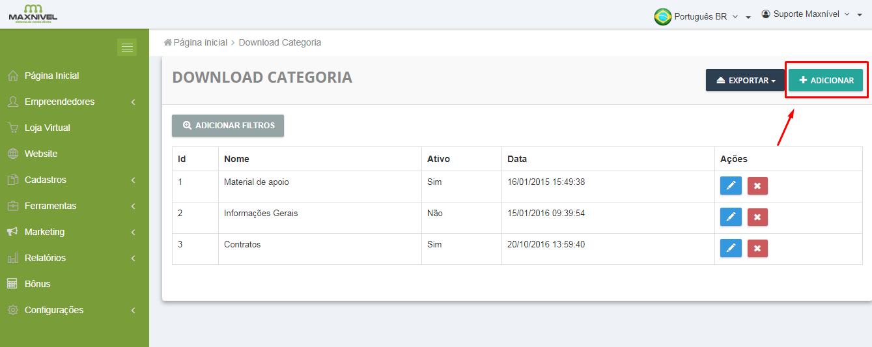The height and width of the screenshot is (347, 872).
Task: Delete the Contratos category row
Action: coord(757,248)
